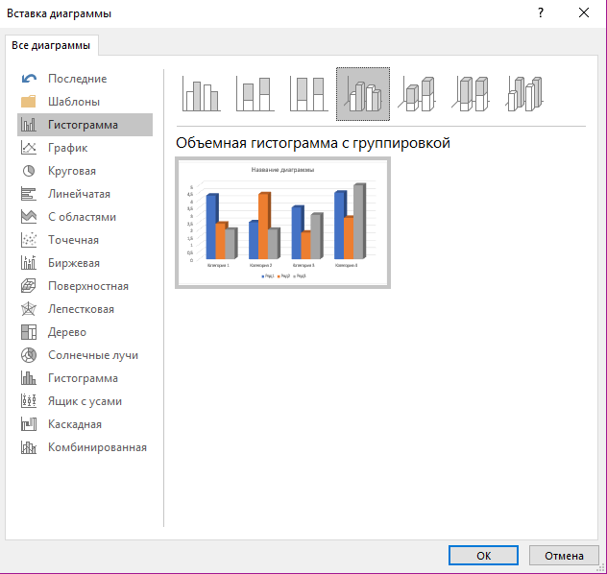Click the 3-D clustered column chart preview
Viewport: 607px width, 574px height.
click(282, 223)
